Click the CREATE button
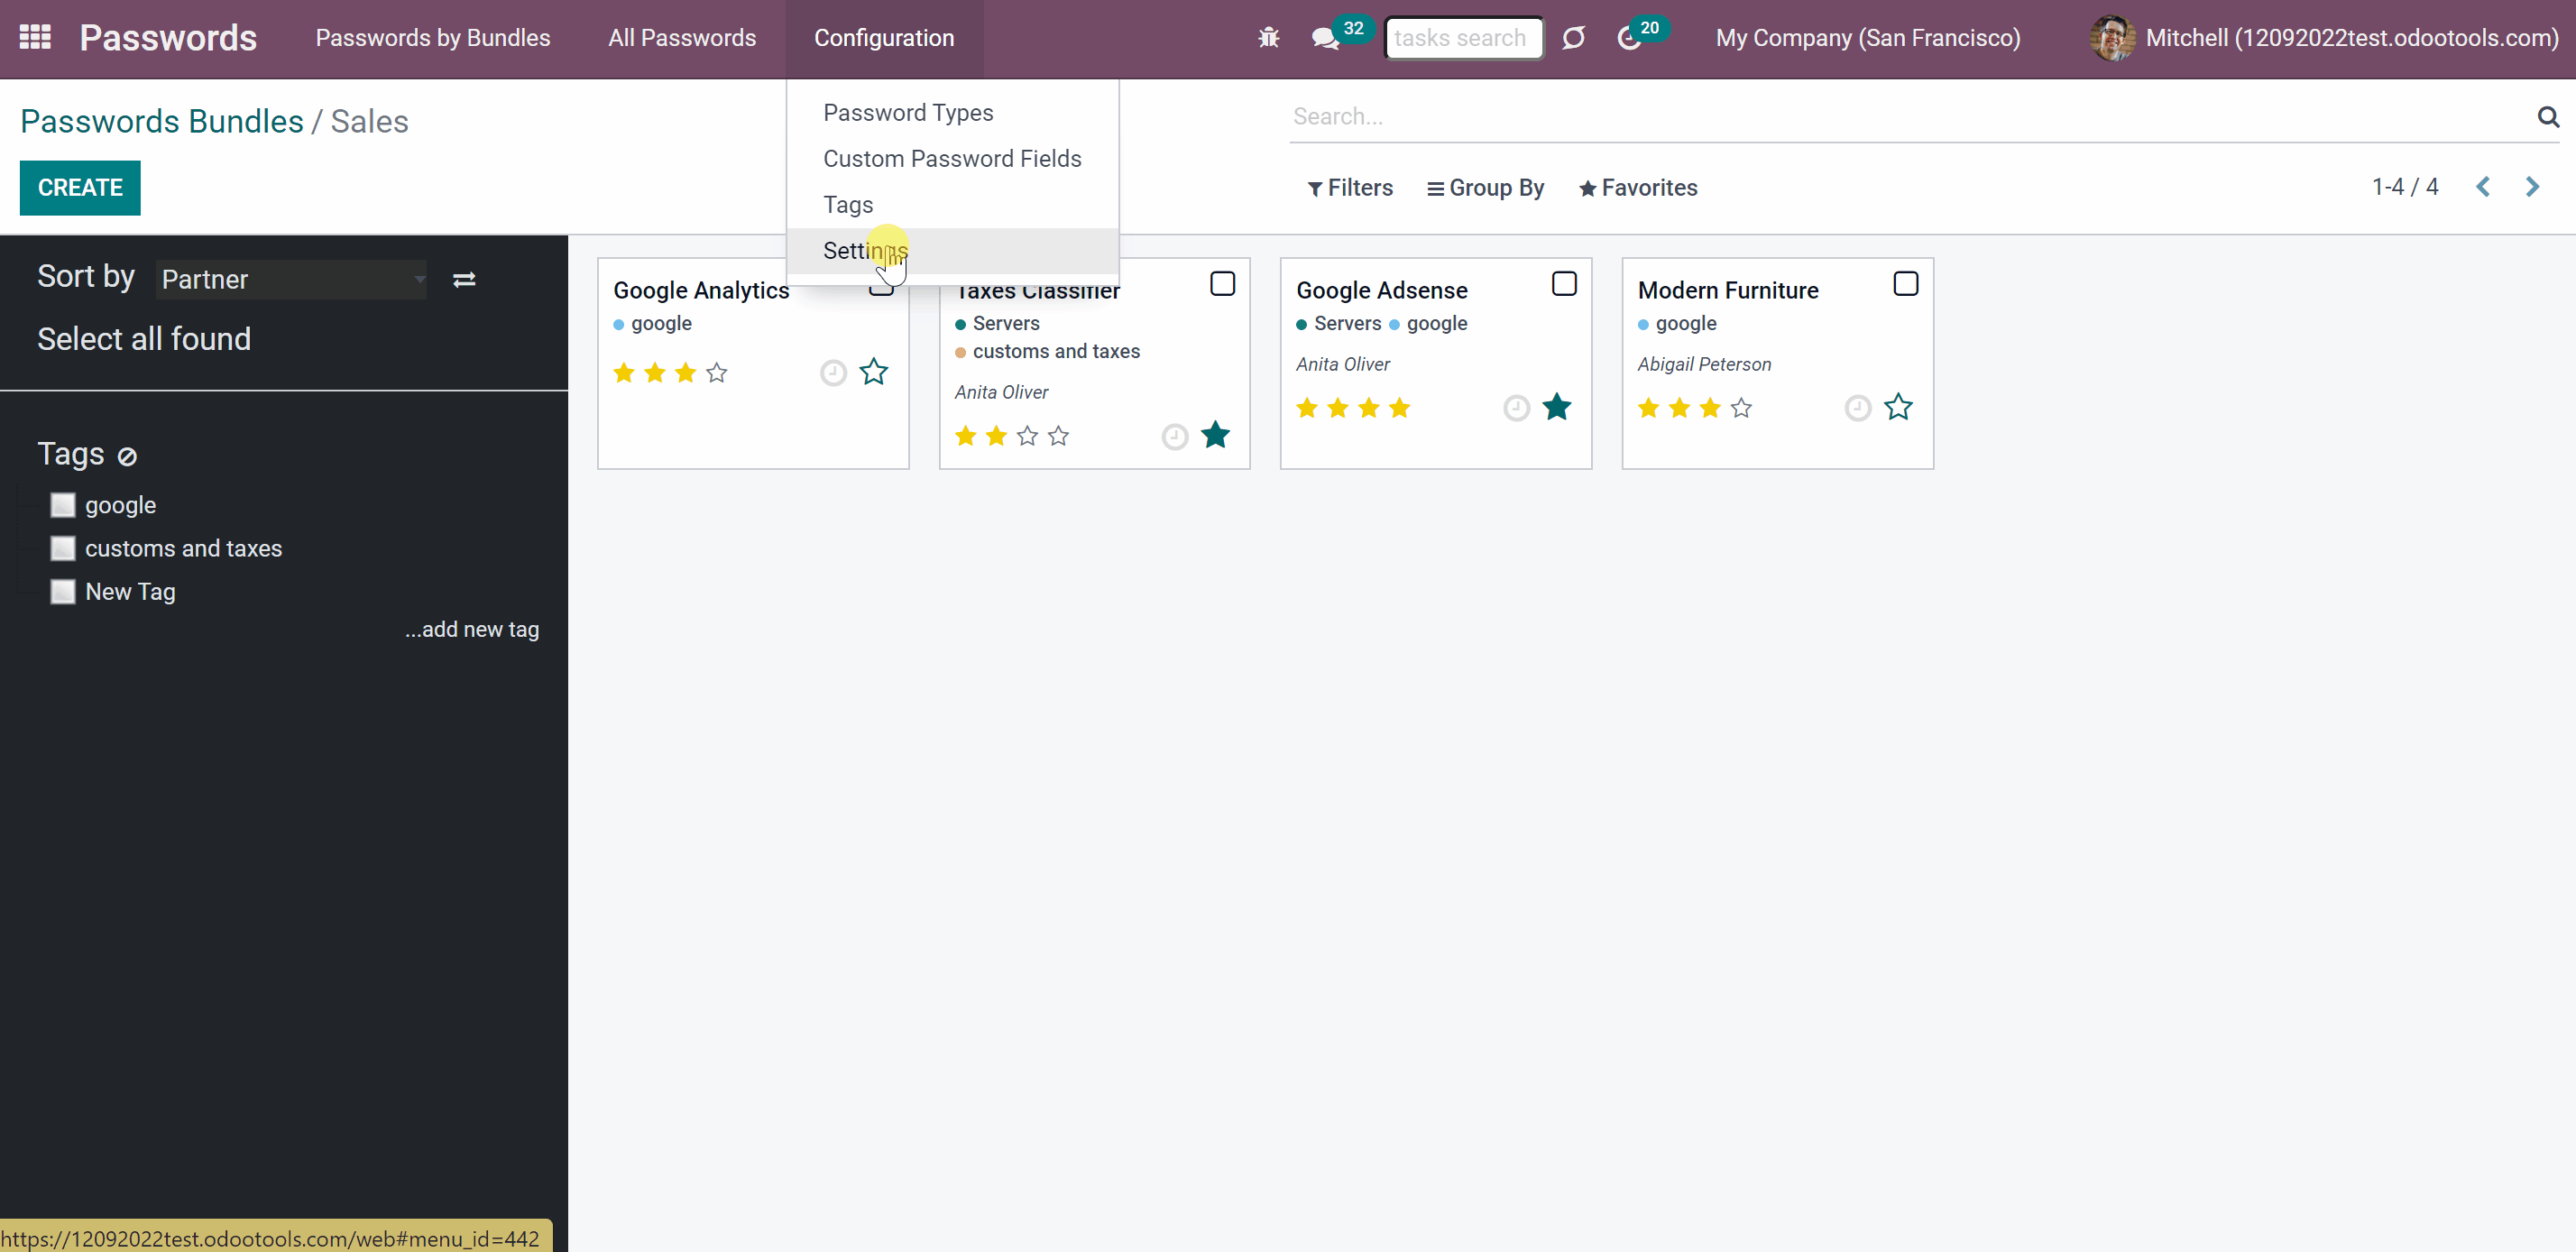This screenshot has width=2576, height=1252. pyautogui.click(x=80, y=188)
